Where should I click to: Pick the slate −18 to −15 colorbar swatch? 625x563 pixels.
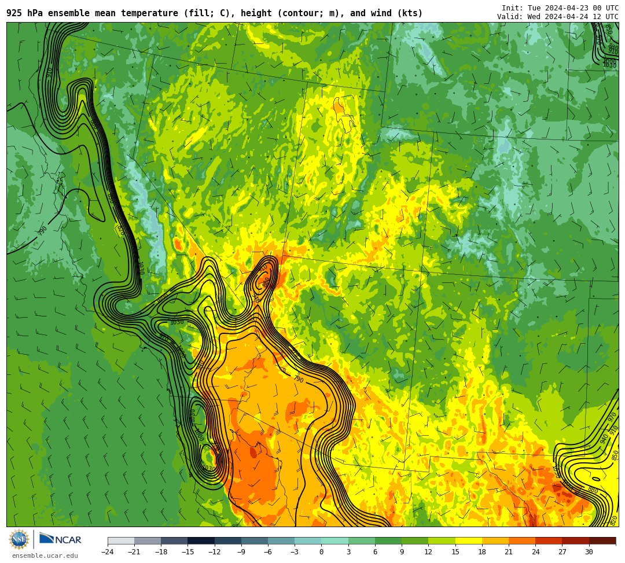(x=175, y=540)
